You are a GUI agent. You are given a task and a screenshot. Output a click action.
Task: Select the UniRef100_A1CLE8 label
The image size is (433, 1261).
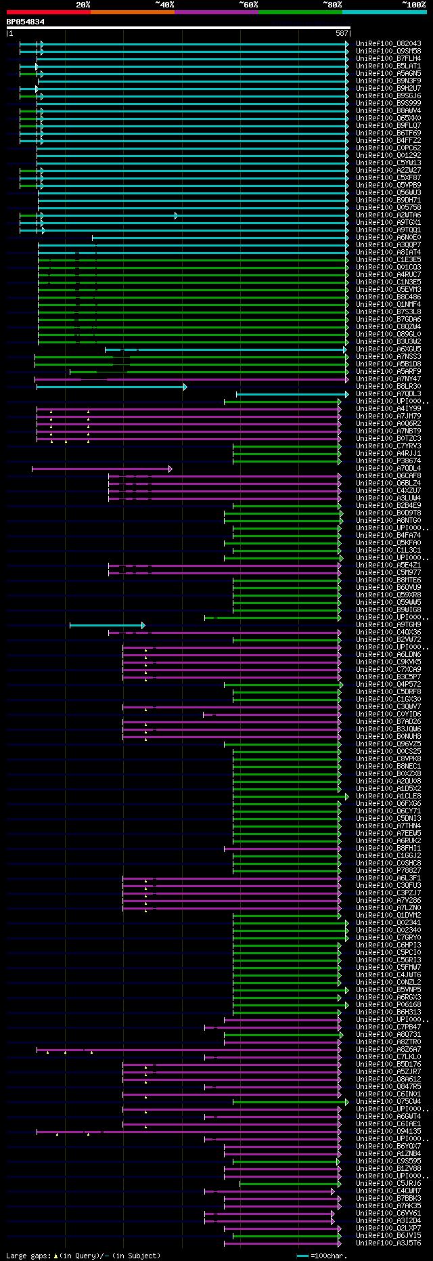point(388,796)
